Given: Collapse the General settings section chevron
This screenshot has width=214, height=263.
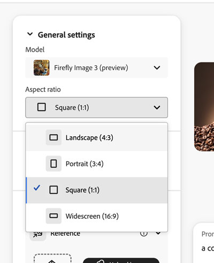Looking at the screenshot, I should point(30,34).
